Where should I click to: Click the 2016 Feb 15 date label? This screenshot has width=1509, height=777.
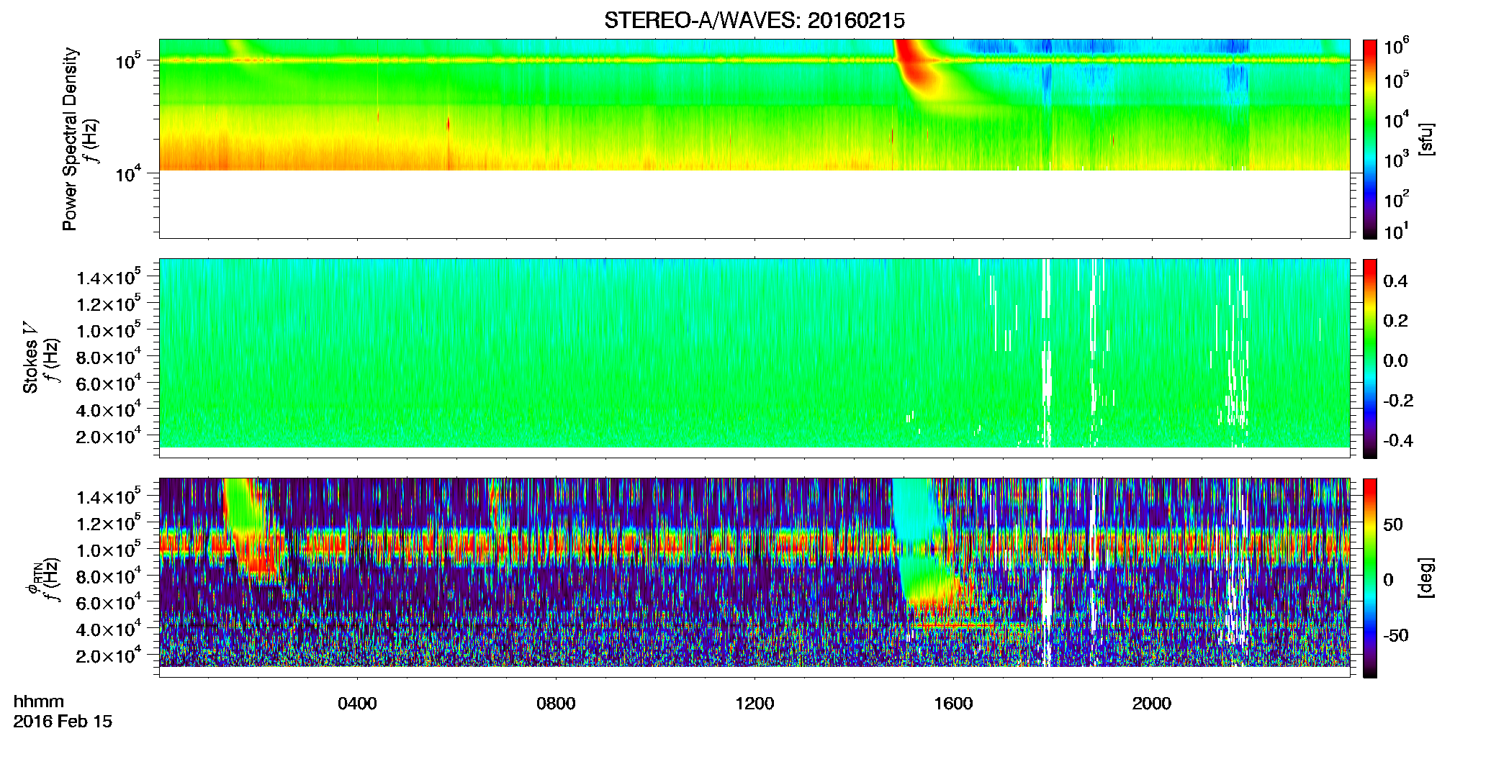63,721
